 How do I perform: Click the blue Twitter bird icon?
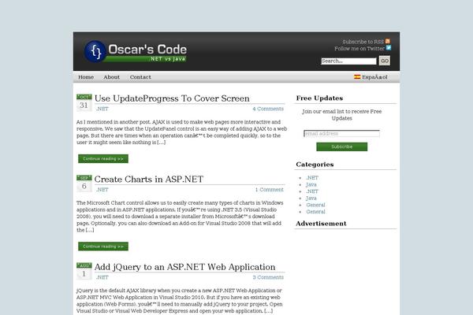(x=389, y=47)
